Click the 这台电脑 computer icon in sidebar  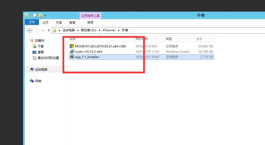32,69
